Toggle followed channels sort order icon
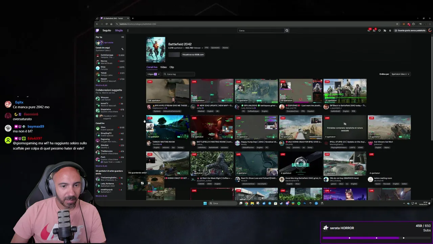Screen dimensions: 433x244 click(122, 49)
